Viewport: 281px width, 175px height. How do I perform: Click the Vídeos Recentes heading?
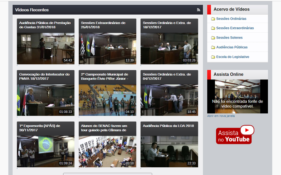(32, 10)
